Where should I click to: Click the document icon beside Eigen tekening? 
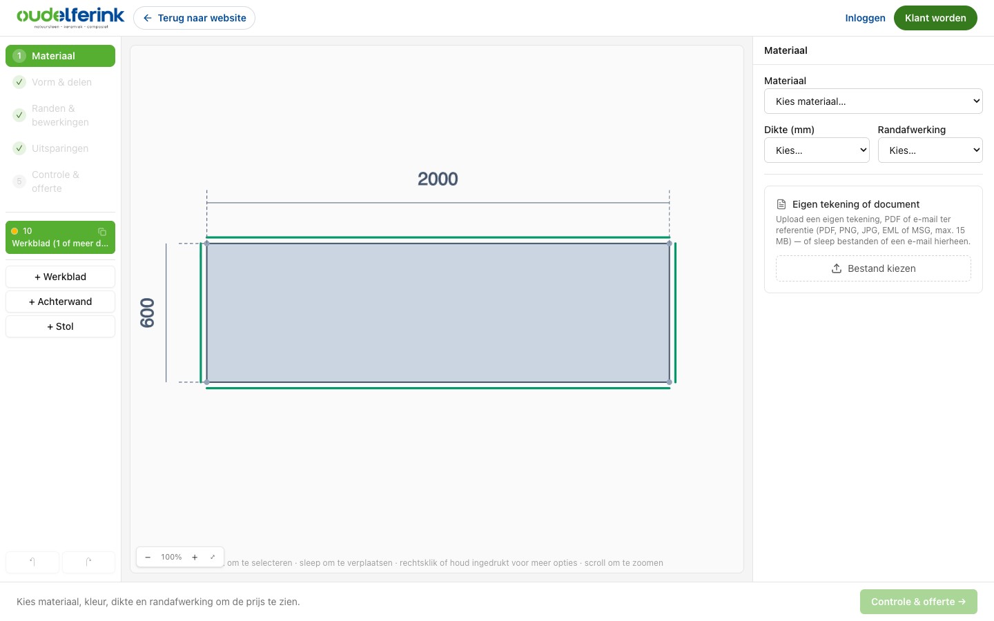pos(781,204)
